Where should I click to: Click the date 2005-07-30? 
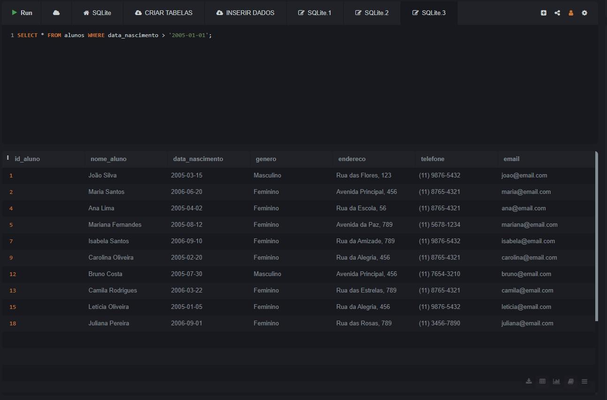pyautogui.click(x=186, y=274)
